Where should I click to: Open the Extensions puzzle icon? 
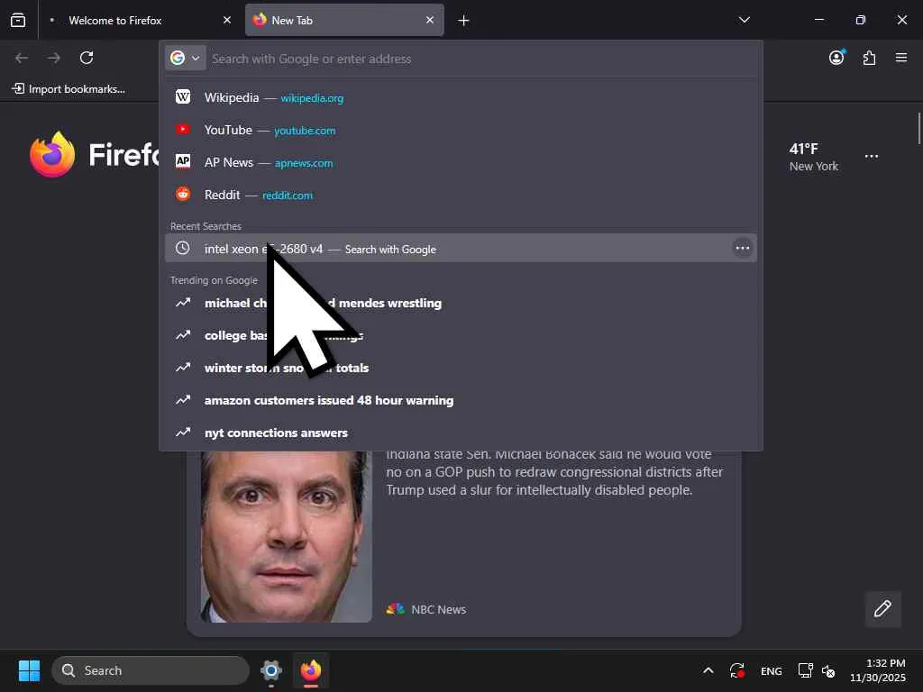click(x=869, y=58)
